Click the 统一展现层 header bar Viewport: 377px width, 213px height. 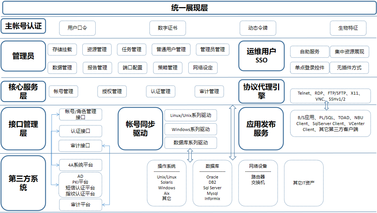(189, 8)
